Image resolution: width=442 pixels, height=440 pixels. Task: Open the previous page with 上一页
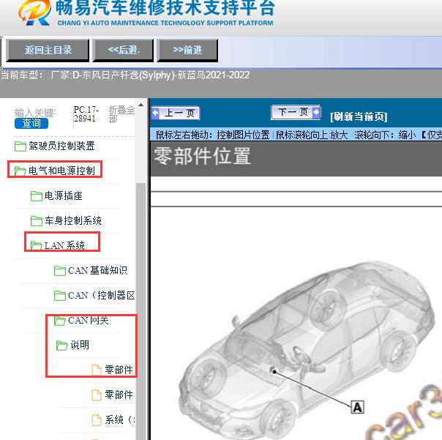coord(176,113)
